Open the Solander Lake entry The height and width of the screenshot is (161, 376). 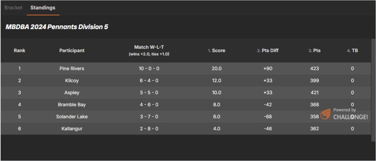coord(72,117)
